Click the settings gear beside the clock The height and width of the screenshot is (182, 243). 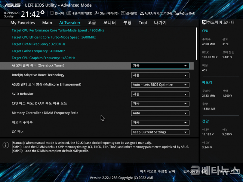43,12
